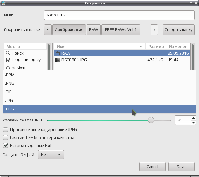
Task: Select Недавние доку... in Places list
Action: coord(26,60)
